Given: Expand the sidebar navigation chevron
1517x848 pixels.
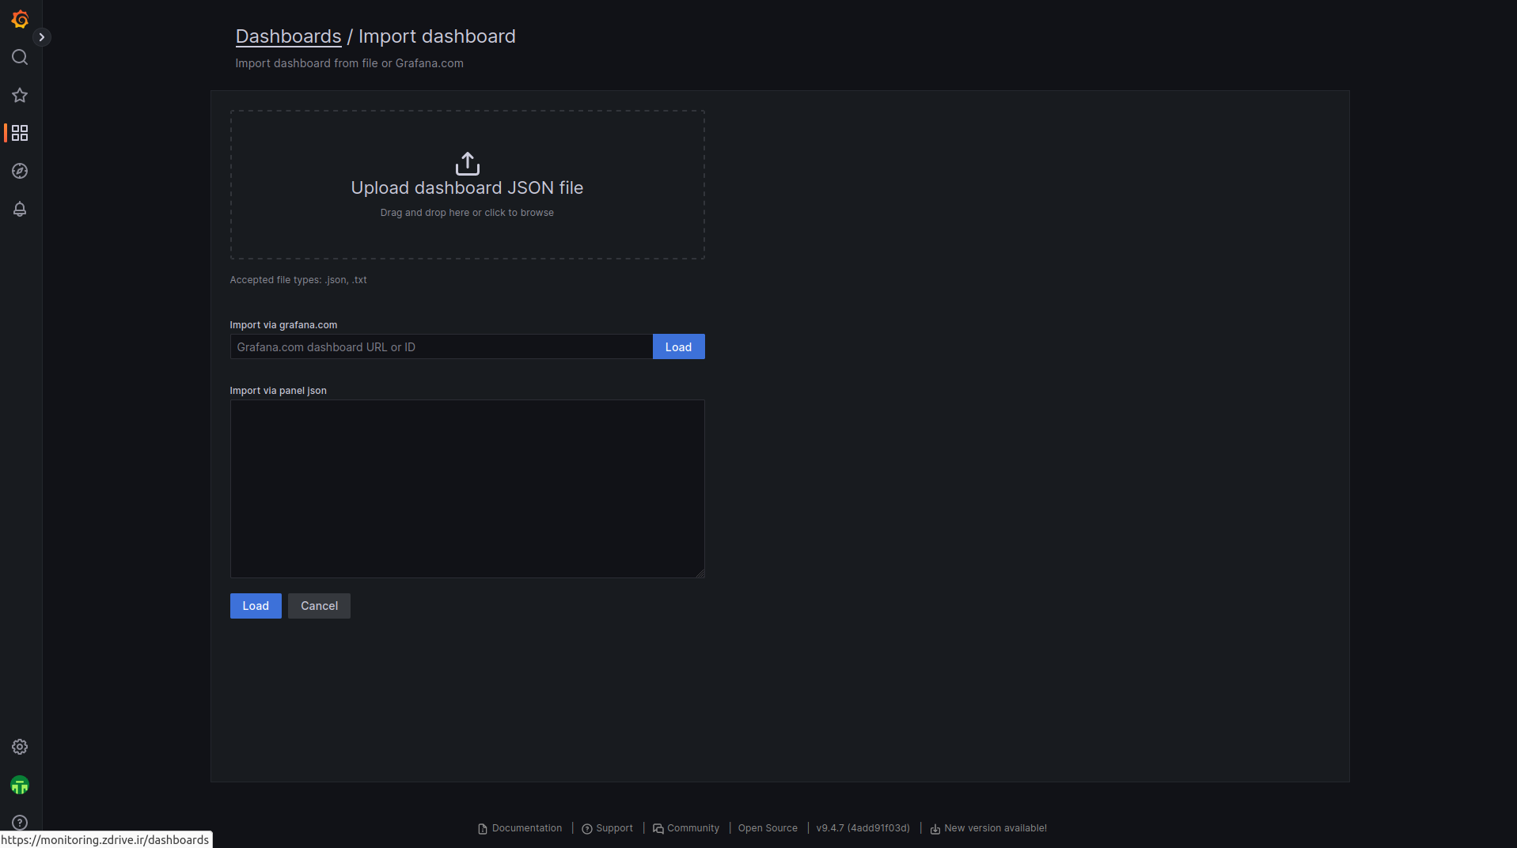Looking at the screenshot, I should [42, 37].
